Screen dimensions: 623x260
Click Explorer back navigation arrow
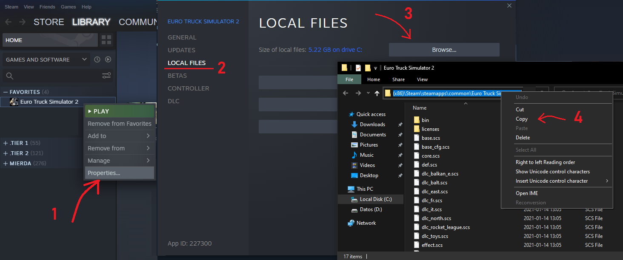coord(346,93)
